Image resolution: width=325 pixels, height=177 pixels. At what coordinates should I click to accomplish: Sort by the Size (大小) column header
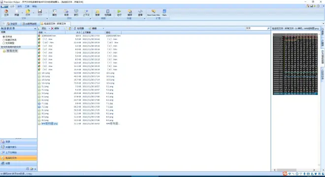73,32
